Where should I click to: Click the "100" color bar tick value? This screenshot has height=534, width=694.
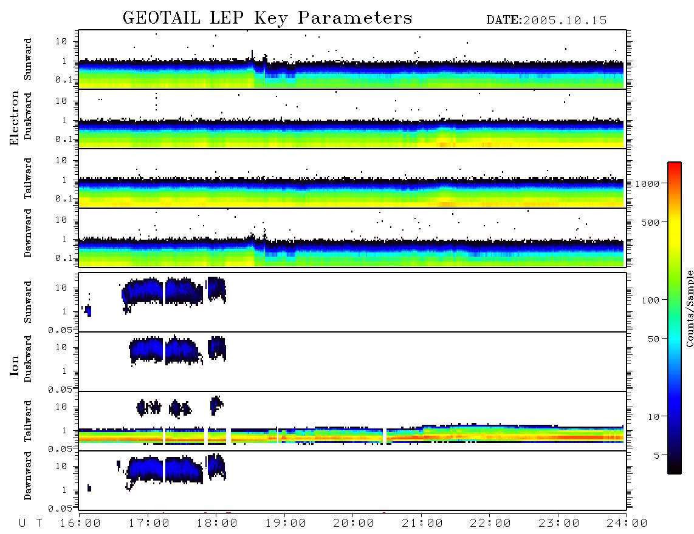(x=651, y=300)
